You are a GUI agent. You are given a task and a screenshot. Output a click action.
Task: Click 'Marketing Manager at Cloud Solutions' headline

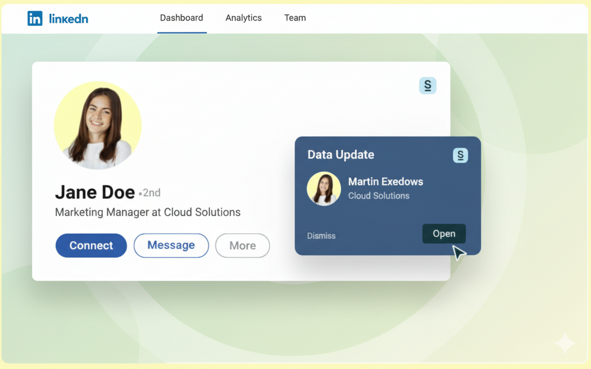(148, 212)
